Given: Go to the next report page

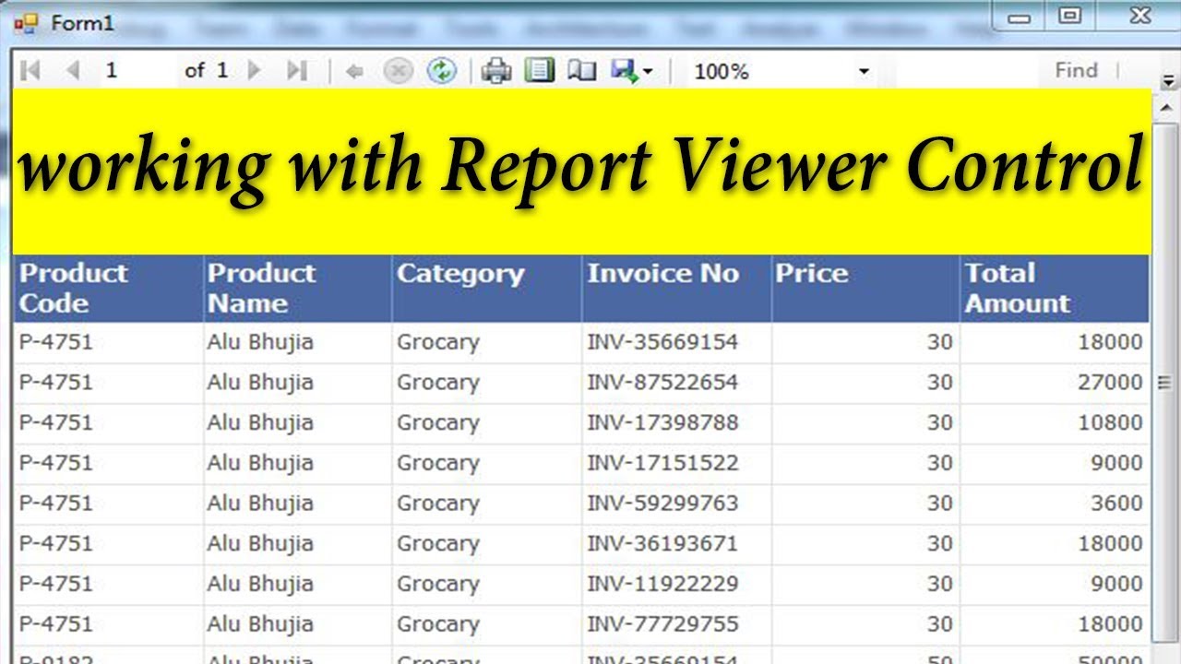Looking at the screenshot, I should (256, 71).
